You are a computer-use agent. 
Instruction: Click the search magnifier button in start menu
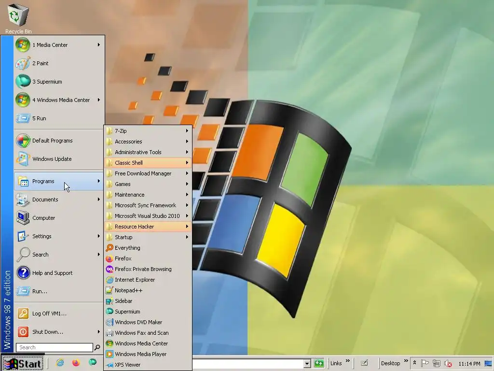[x=97, y=347]
